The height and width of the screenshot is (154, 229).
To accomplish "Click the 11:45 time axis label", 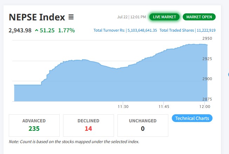I will coord(164,106).
